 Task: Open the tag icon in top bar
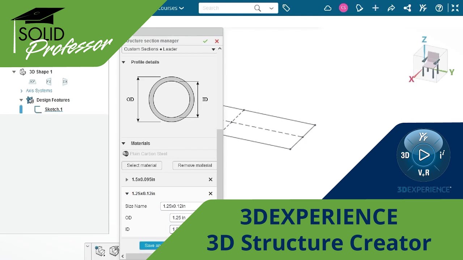[x=286, y=8]
